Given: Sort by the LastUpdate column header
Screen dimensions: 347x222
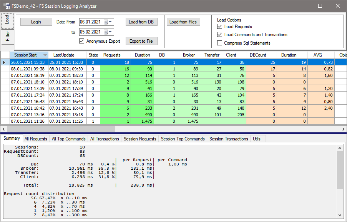Looking at the screenshot, I should [x=67, y=55].
